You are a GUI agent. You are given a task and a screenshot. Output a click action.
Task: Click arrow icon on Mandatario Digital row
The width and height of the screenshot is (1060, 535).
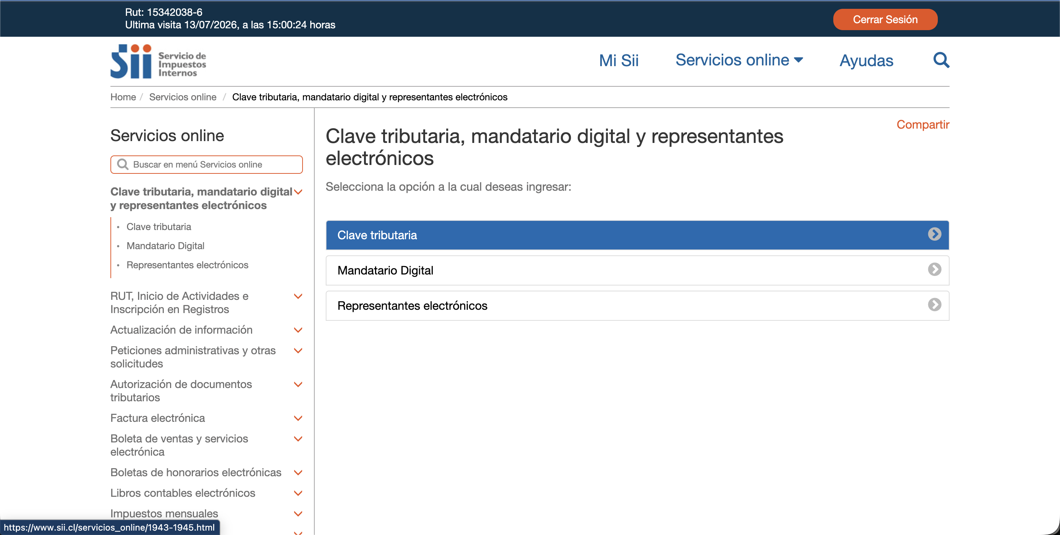934,270
